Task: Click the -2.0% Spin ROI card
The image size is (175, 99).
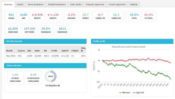Action: [71, 16]
